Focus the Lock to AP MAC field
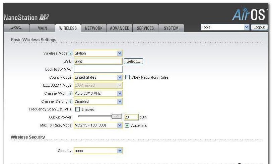272x164 pixels. [98, 69]
